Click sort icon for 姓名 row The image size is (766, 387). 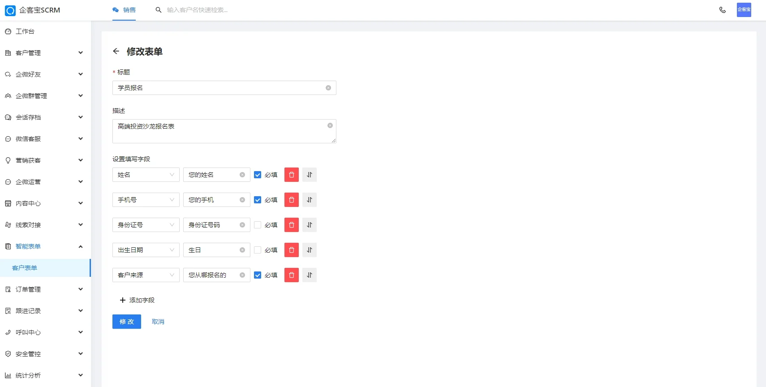[x=310, y=175]
